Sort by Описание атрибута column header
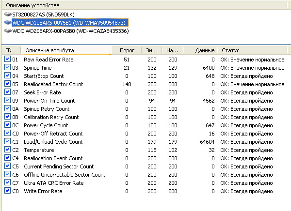This screenshot has height=211, width=291. (66, 50)
